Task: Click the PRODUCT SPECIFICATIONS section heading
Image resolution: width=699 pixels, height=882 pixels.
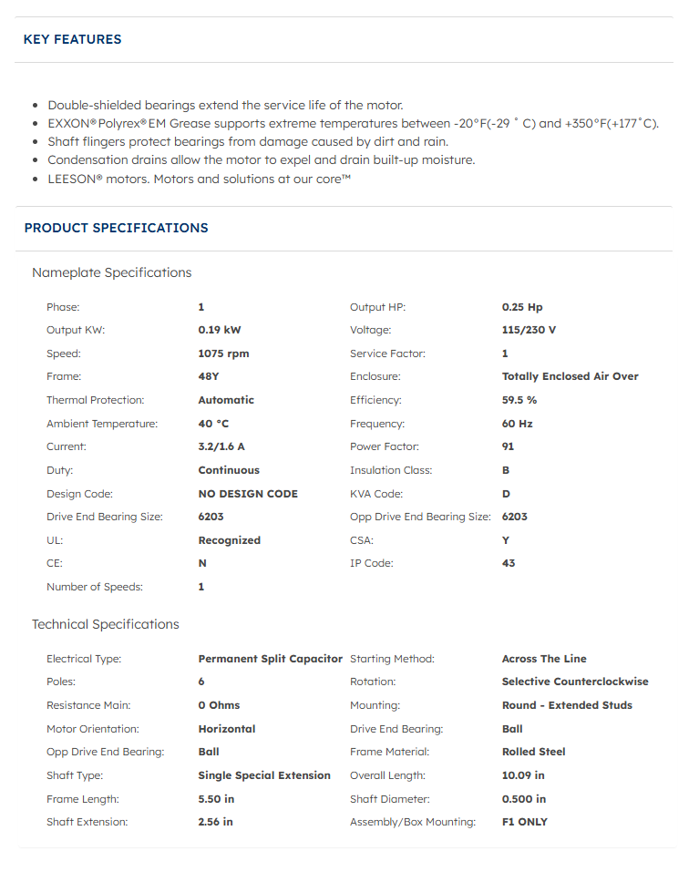Action: click(x=116, y=228)
